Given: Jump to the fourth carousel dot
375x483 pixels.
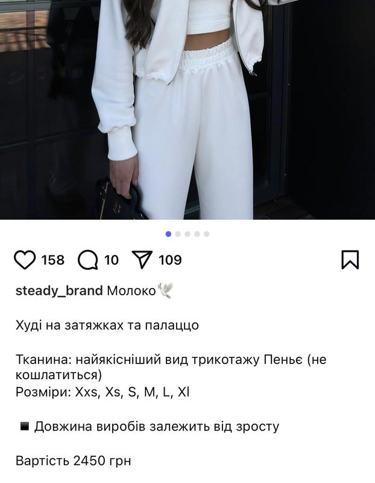Looking at the screenshot, I should click(197, 234).
